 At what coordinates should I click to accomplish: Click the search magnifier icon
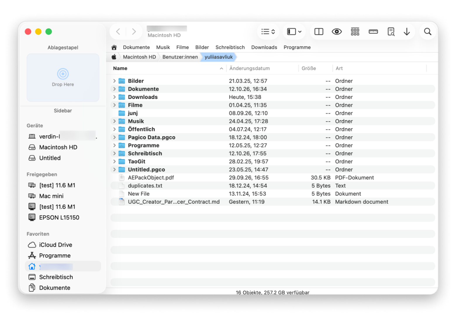[x=427, y=32]
